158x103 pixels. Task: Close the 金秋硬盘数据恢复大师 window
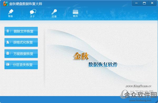152,3
